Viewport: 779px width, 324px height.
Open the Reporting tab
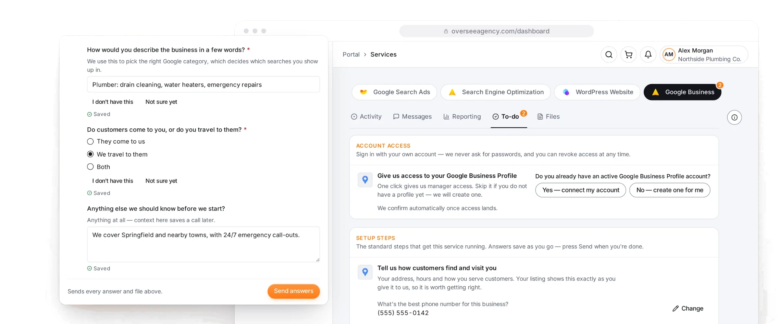click(462, 117)
